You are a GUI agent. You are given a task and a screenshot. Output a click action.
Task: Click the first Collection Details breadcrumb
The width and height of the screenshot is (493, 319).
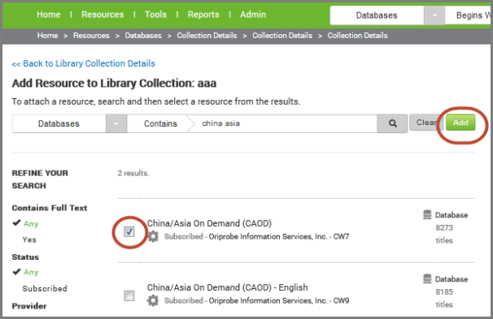click(x=207, y=36)
